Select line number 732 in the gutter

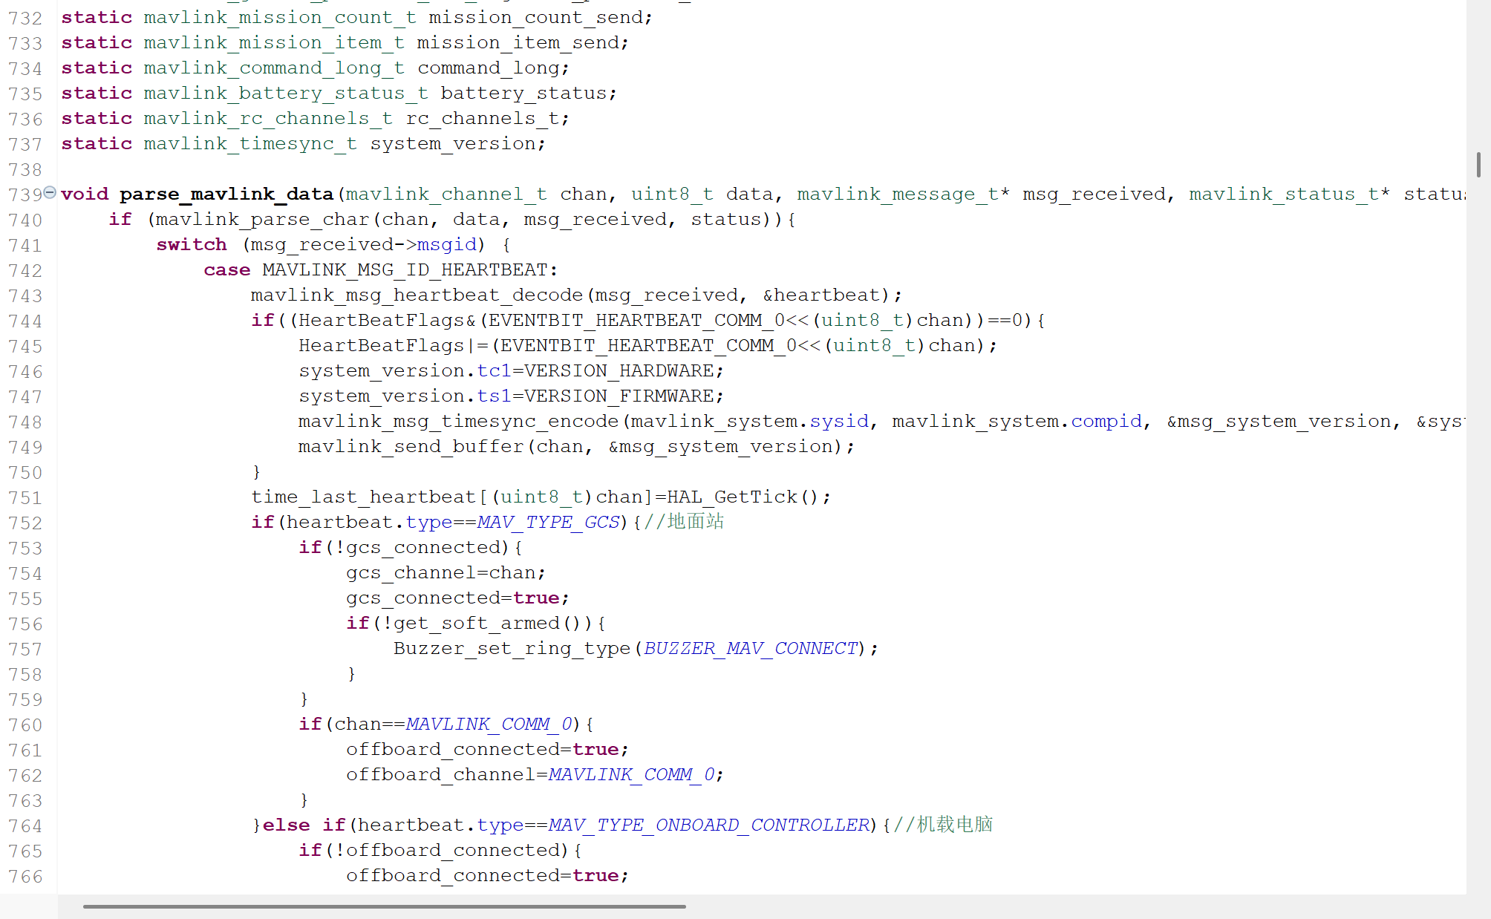click(25, 18)
